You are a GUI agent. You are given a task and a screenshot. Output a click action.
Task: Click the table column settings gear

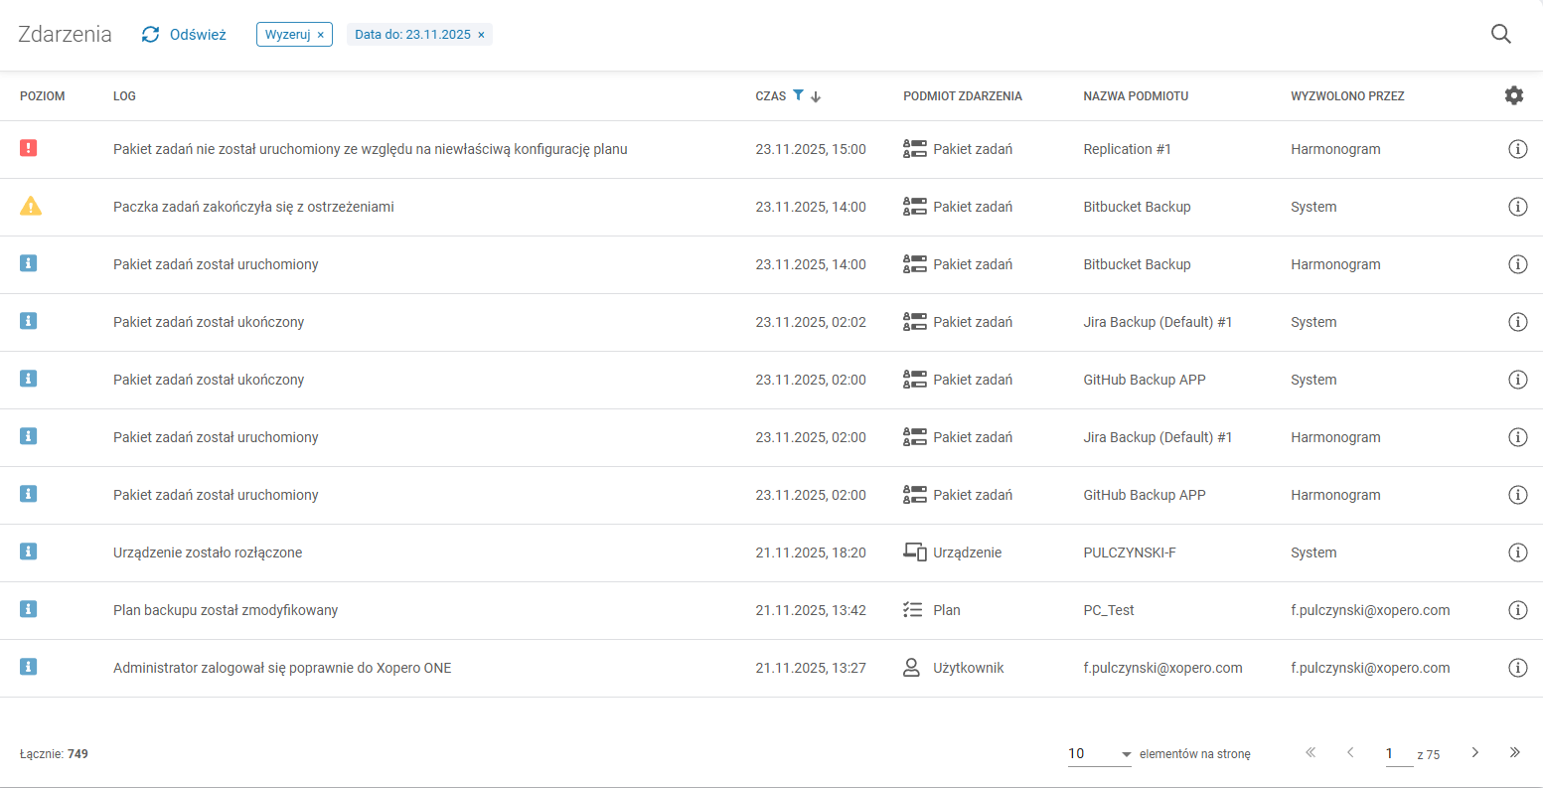click(1513, 95)
